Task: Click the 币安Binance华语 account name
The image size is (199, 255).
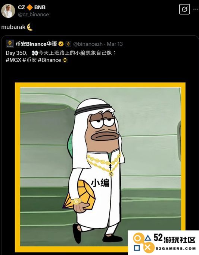Action: [36, 44]
